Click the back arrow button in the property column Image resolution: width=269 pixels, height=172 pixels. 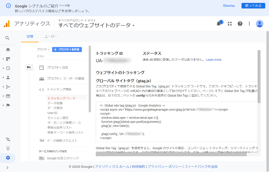pos(29,67)
